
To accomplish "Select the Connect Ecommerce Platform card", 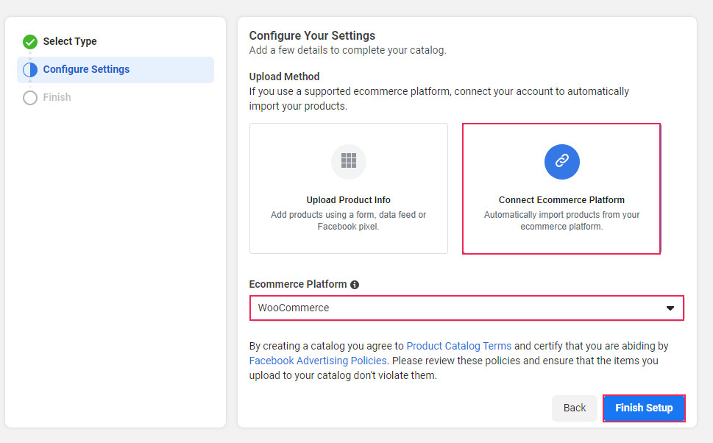I will [561, 188].
